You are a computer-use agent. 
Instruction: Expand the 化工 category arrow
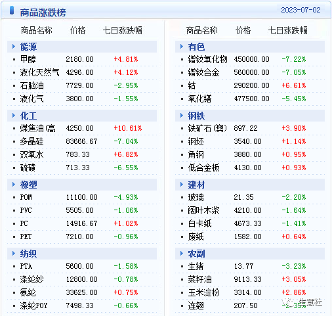[x=14, y=116]
